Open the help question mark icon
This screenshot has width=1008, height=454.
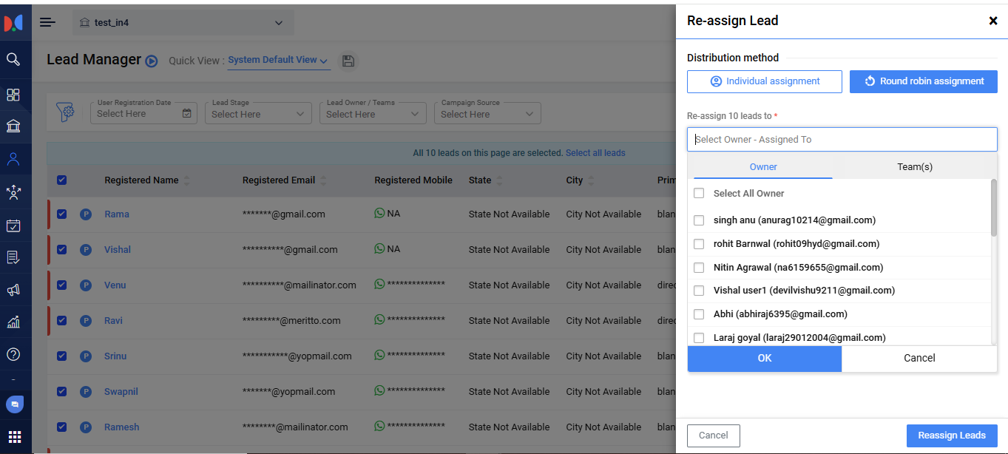tap(13, 354)
